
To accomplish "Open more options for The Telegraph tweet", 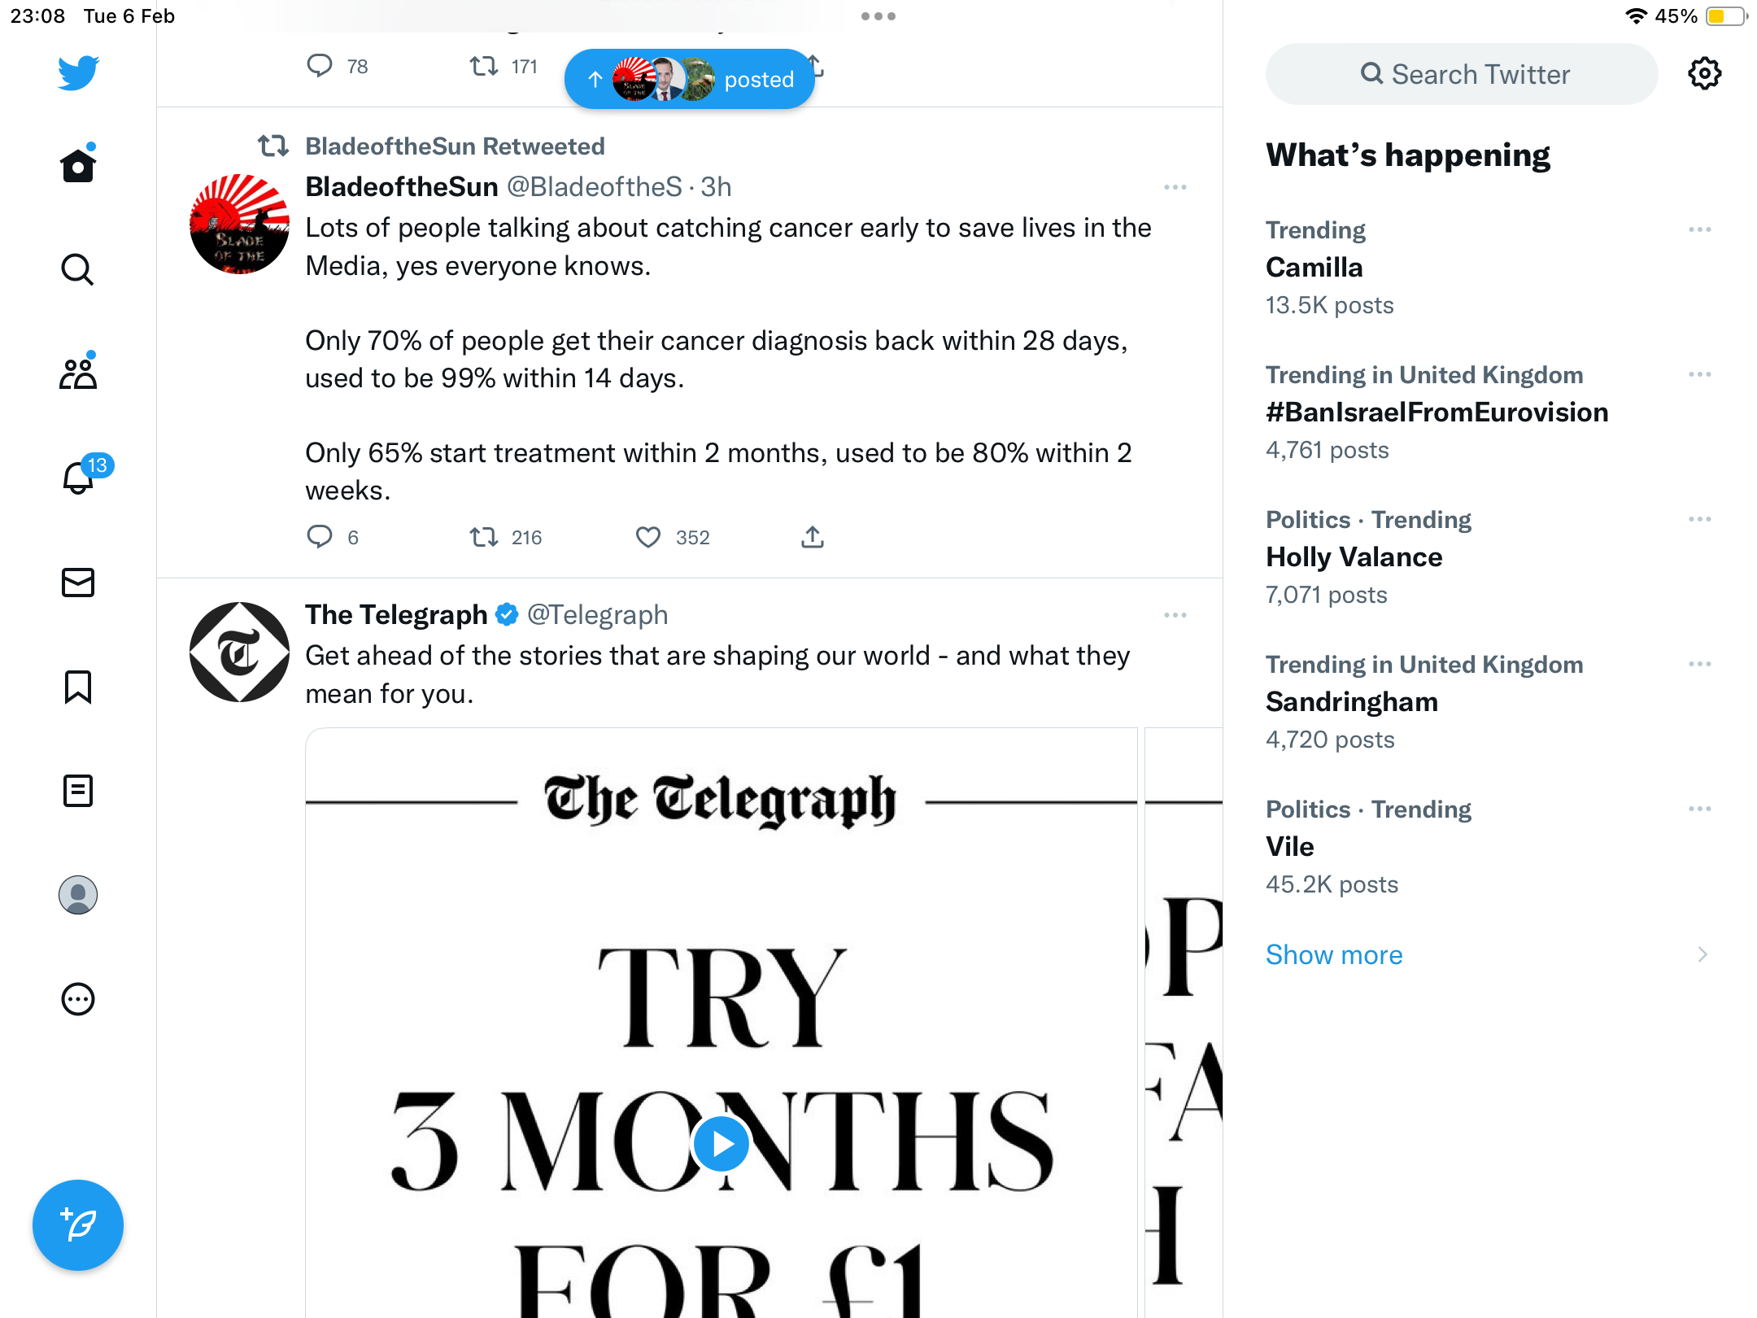I will pyautogui.click(x=1175, y=615).
